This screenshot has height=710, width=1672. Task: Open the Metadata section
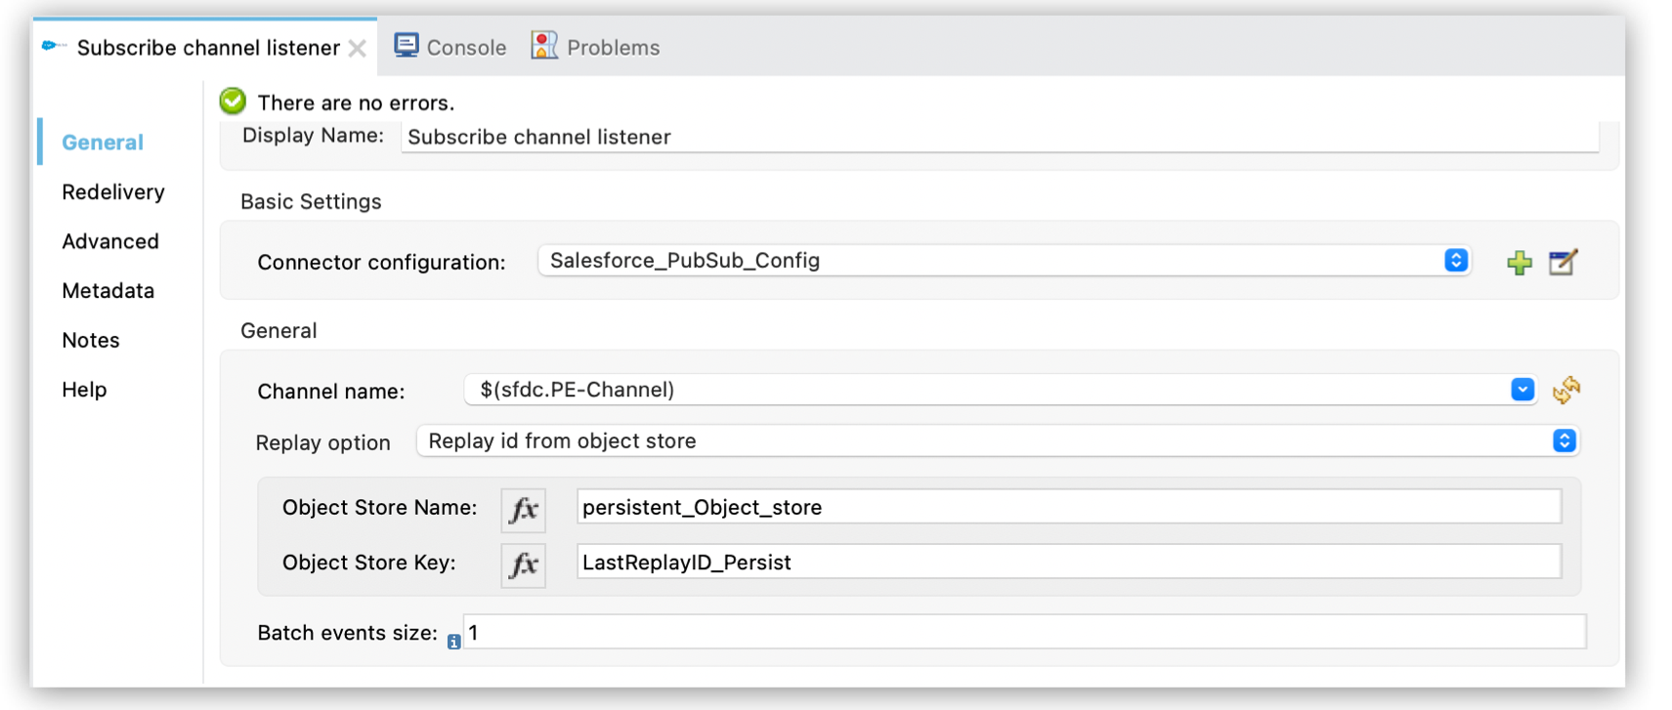[x=108, y=291]
